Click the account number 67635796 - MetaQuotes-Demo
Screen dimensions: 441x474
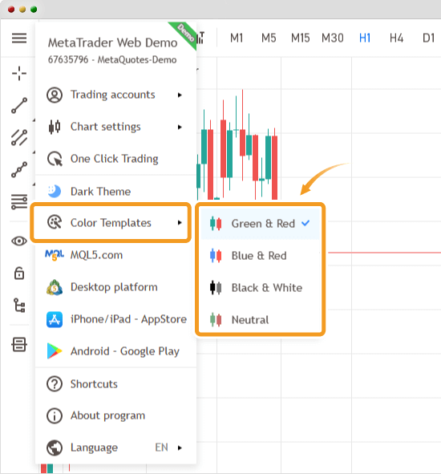click(x=112, y=59)
